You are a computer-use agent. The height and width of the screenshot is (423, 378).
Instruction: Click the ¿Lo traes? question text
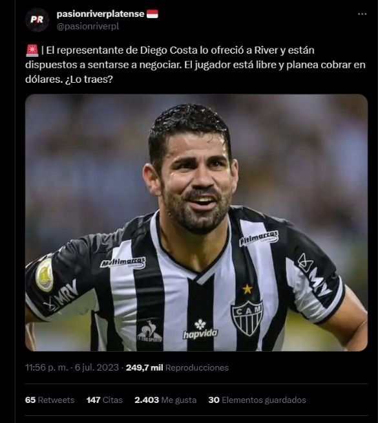(x=89, y=80)
